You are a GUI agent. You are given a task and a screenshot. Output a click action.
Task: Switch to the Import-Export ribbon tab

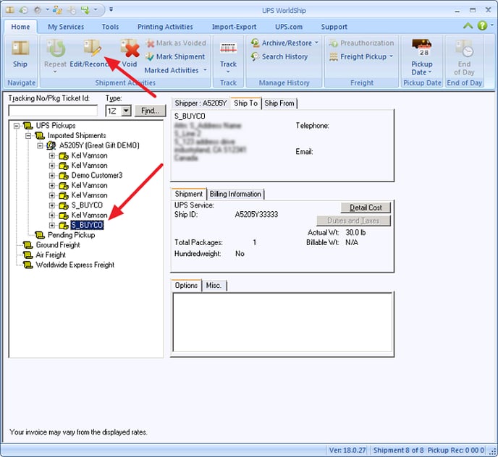pos(233,27)
